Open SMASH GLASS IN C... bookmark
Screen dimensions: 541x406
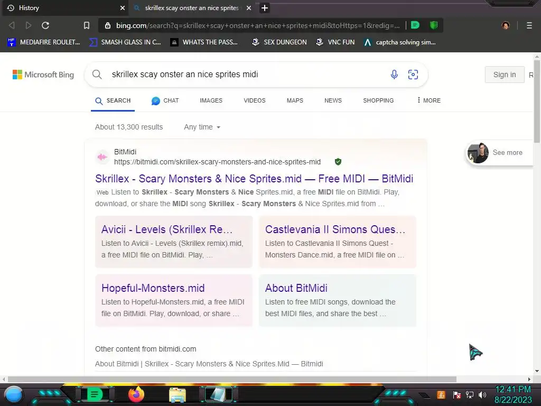[x=125, y=42]
